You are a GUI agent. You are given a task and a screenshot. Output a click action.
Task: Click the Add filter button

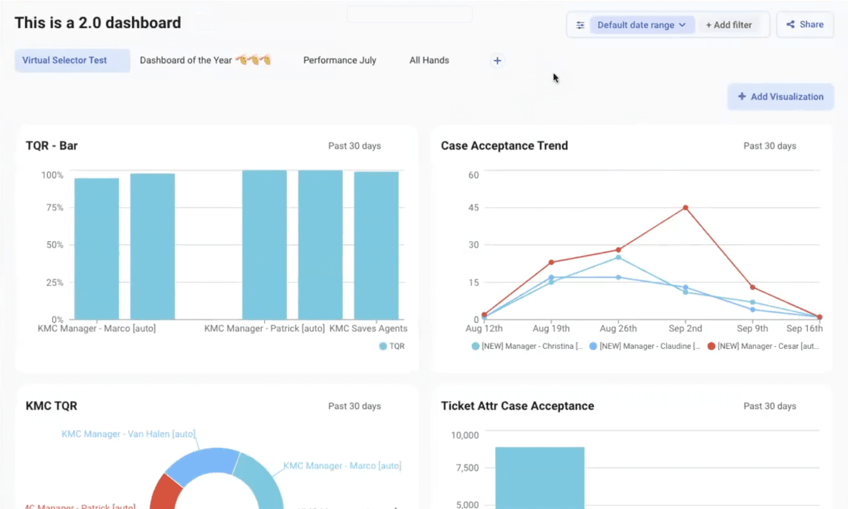click(728, 25)
